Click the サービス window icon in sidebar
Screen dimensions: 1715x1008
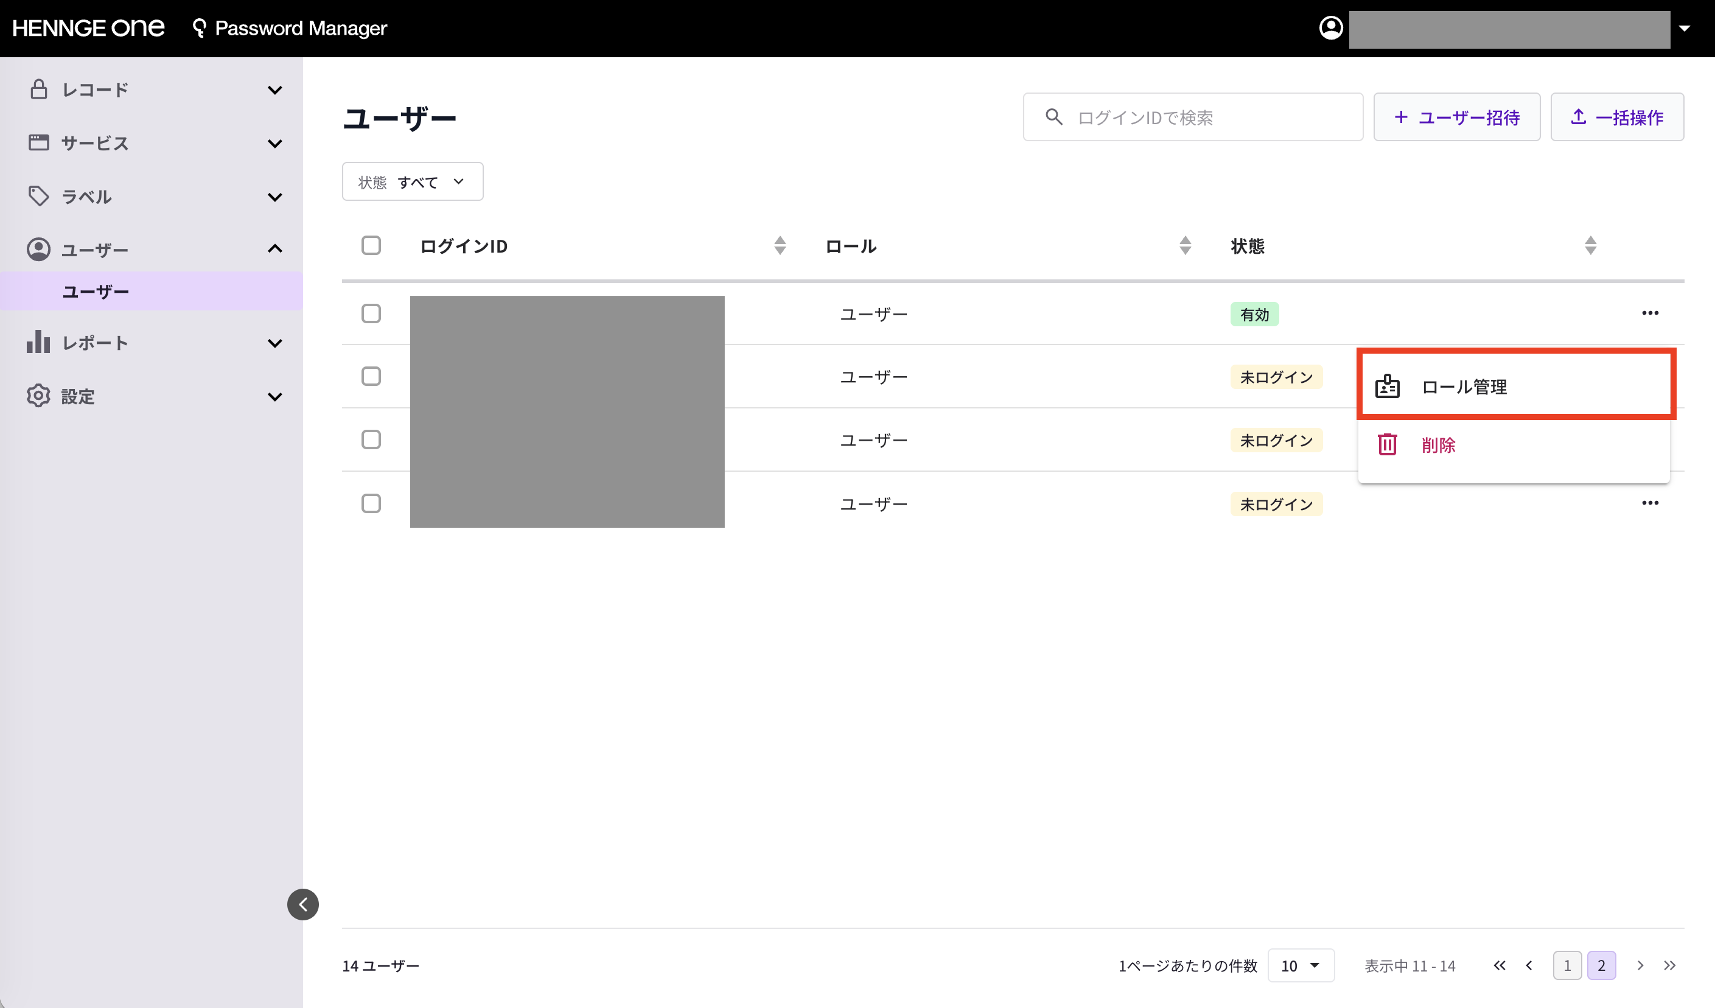point(39,142)
